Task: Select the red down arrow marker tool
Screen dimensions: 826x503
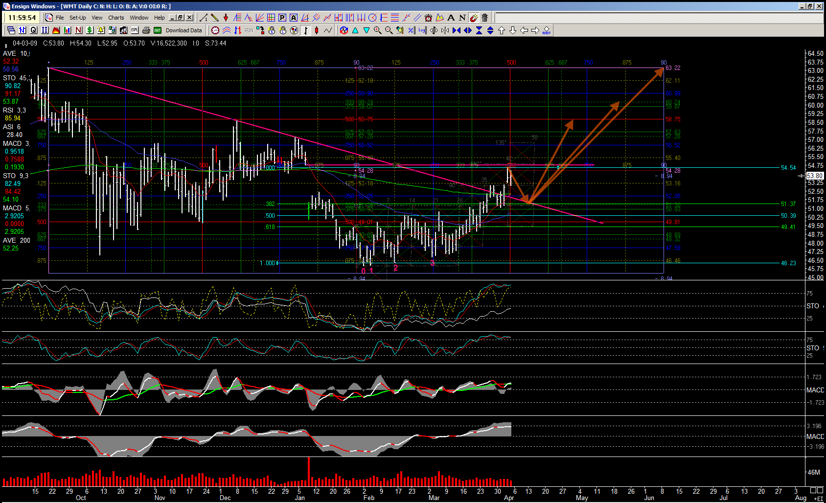Action: 226,18
